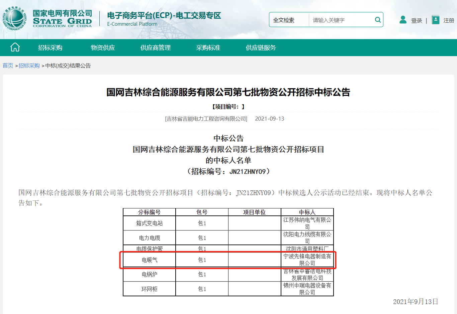The height and width of the screenshot is (314, 457).
Task: Open the 物资供应 menu
Action: 103,48
